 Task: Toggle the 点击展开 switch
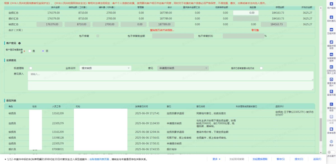(331, 152)
